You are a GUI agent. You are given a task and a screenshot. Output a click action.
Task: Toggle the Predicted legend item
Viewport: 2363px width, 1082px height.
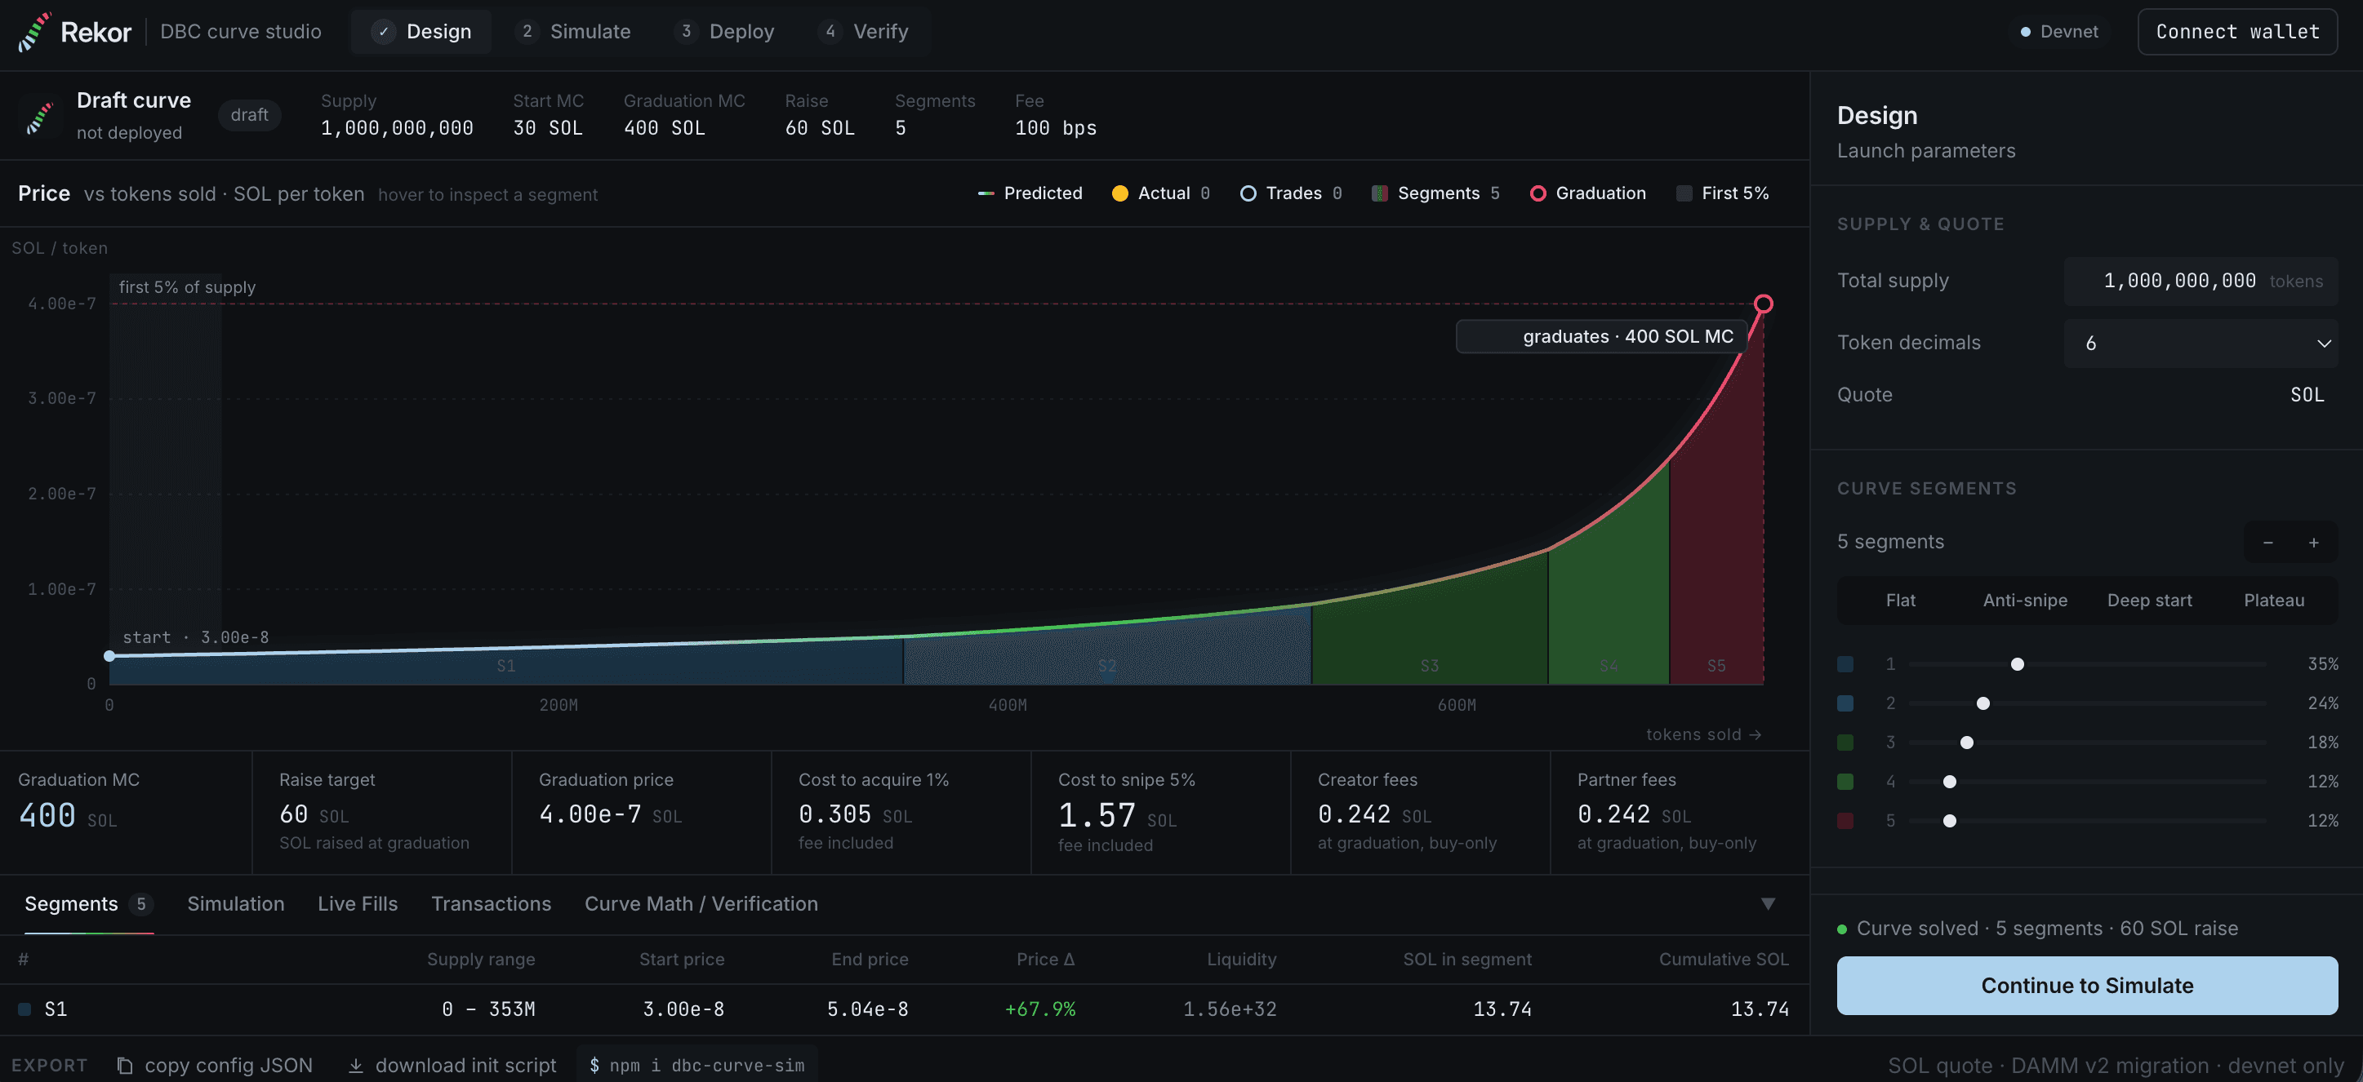pyautogui.click(x=1030, y=193)
